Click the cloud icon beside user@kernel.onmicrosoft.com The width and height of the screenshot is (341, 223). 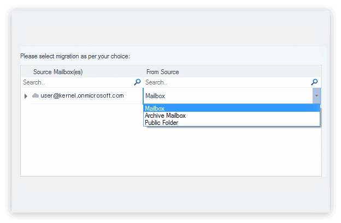36,95
